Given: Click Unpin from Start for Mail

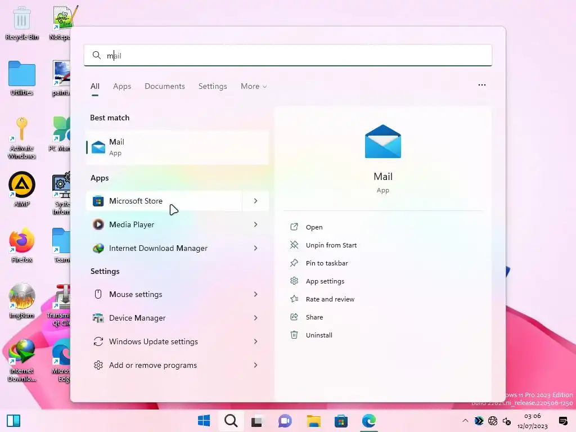Looking at the screenshot, I should 331,245.
